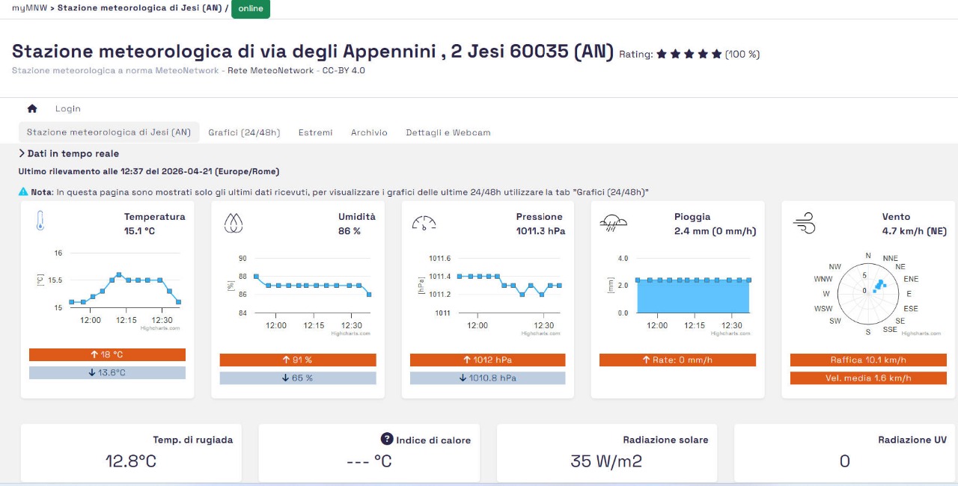Click the home icon in navigation bar
958x486 pixels.
[x=32, y=108]
